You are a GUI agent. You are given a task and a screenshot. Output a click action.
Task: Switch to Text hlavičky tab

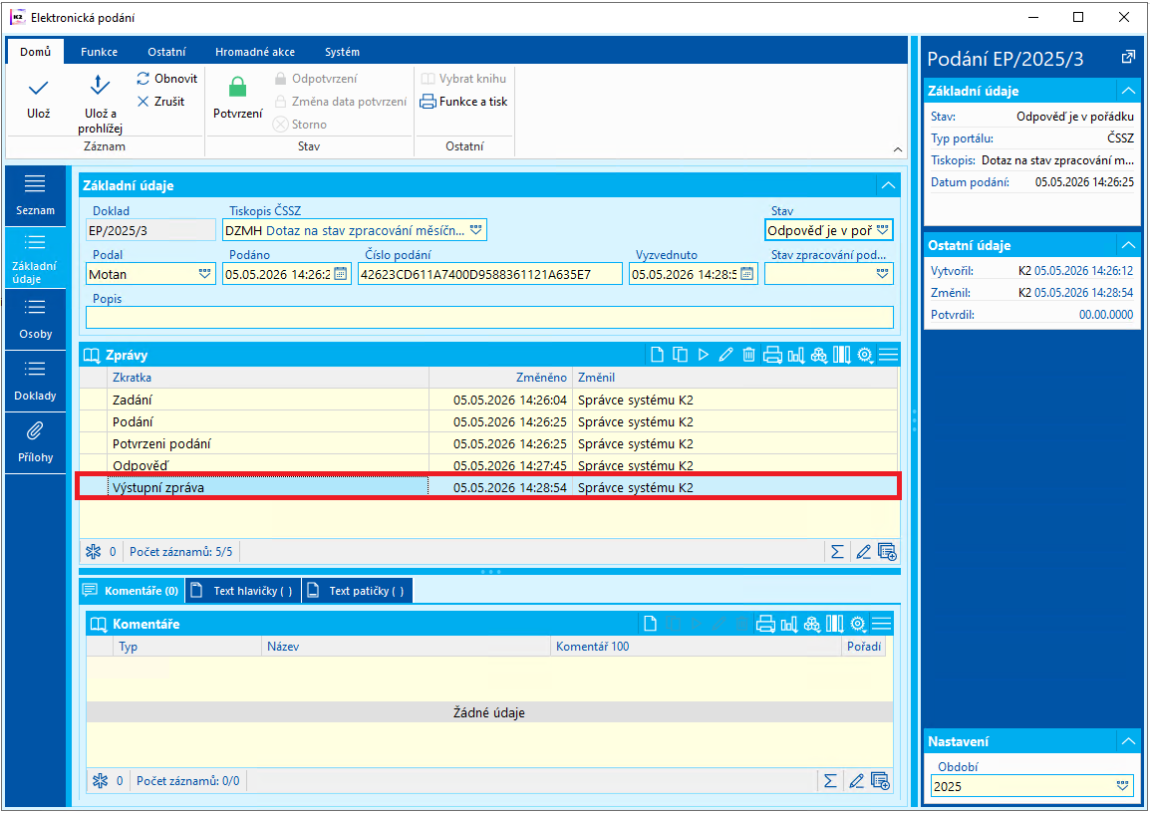pos(243,591)
